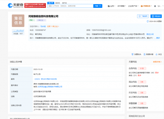This screenshot has height=119, width=164.
Task: Click the email 13567033358@163.com
Action: (101, 30)
